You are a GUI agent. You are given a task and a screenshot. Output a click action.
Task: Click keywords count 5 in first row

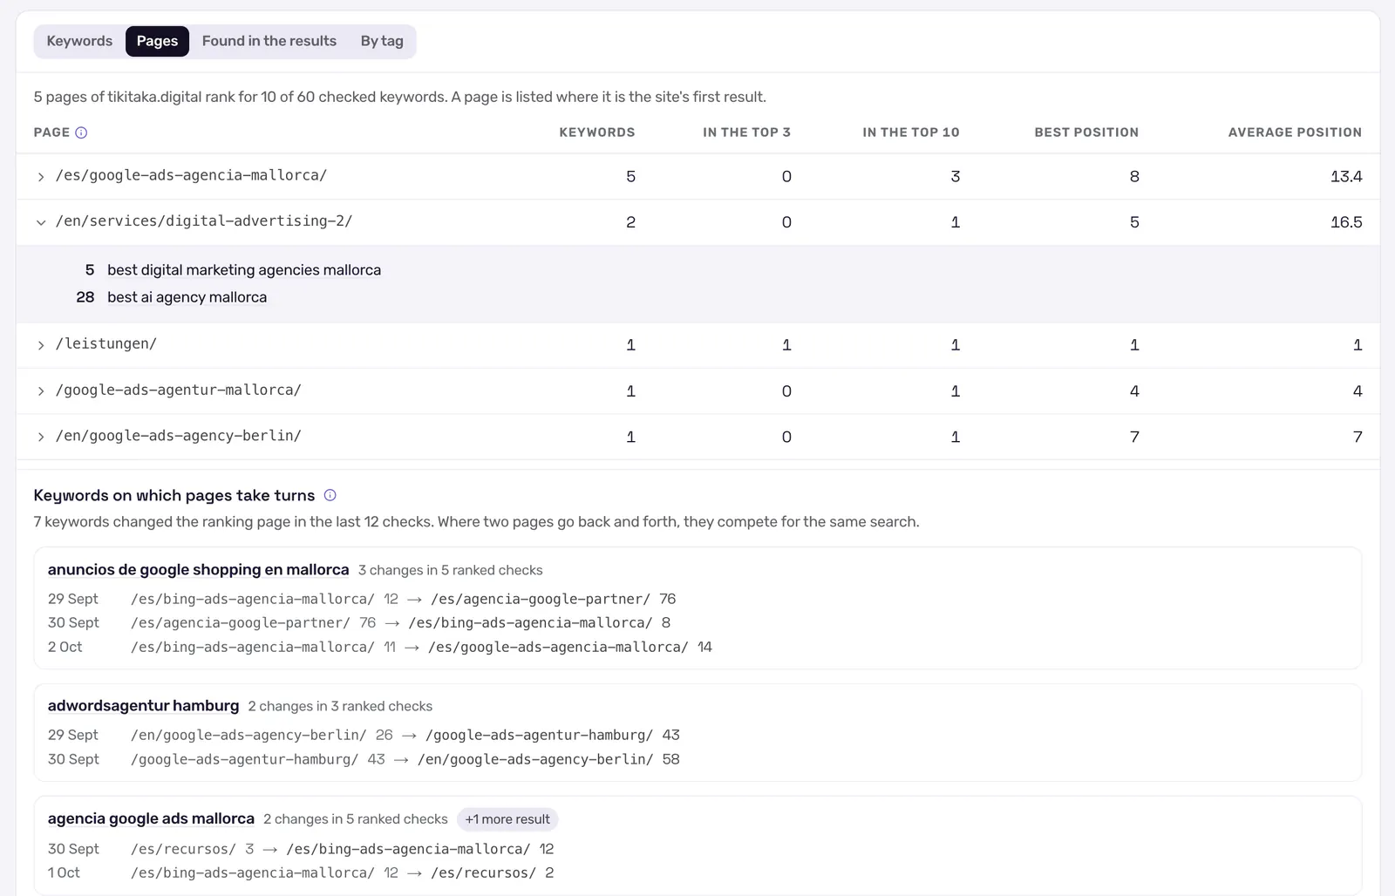630,177
